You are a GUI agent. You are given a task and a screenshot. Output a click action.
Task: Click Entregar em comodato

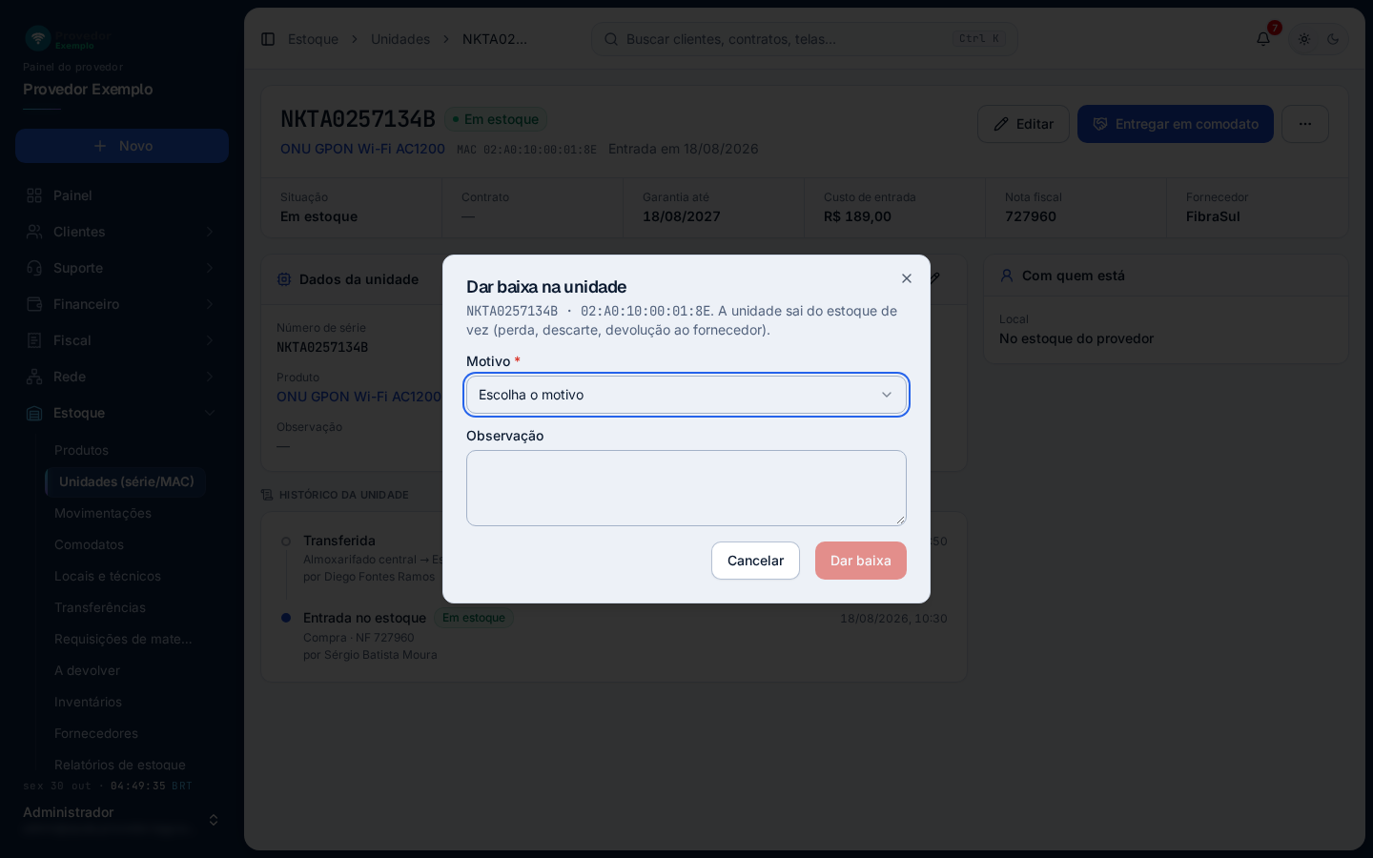click(x=1176, y=124)
